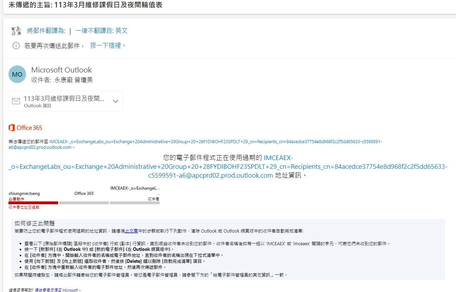Click the translate icon beside translation options
456x292 pixels.
point(16,31)
